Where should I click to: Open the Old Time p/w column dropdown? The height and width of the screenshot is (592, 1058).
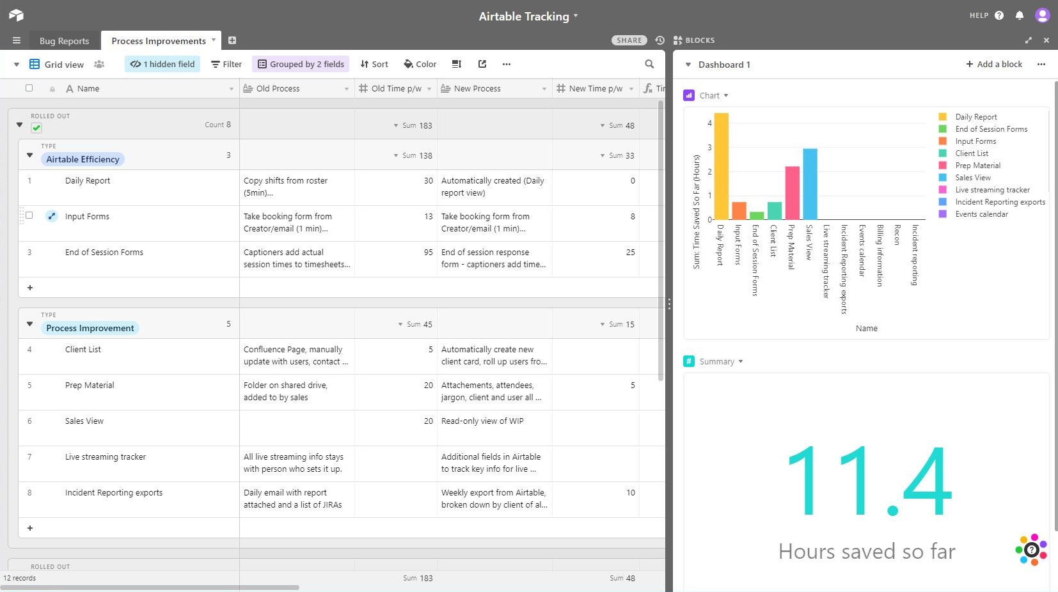tap(429, 89)
